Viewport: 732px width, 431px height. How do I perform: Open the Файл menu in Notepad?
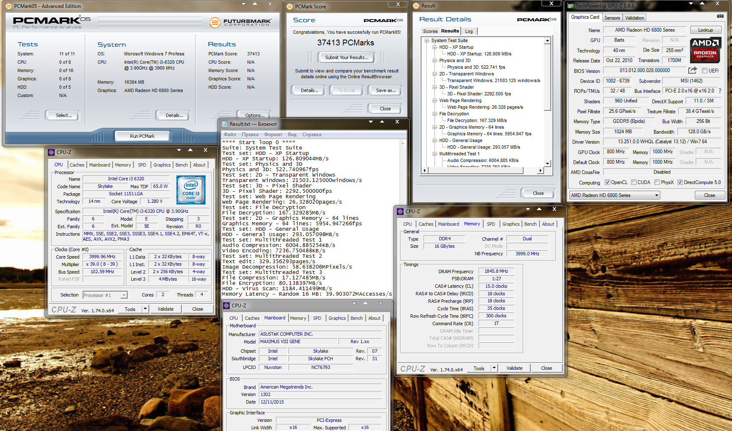click(x=230, y=135)
